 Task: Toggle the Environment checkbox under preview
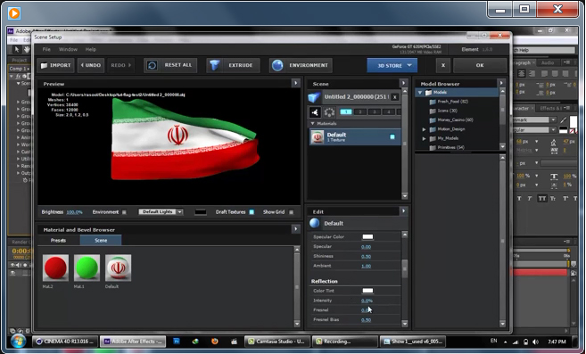coord(125,212)
